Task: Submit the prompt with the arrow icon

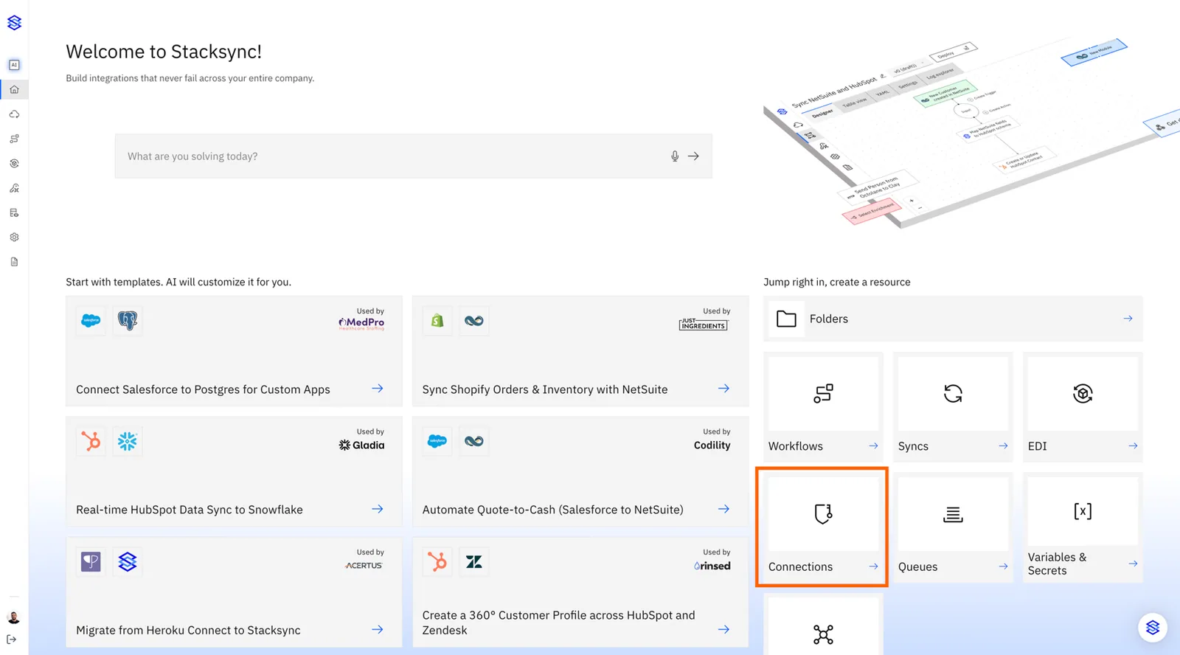Action: click(693, 156)
